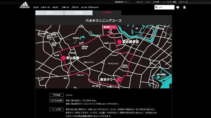Open the shopping bag icon
This screenshot has height=118, width=211.
[184, 7]
